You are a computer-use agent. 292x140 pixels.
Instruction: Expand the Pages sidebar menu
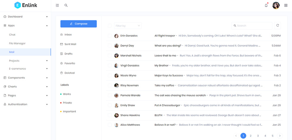point(26,95)
